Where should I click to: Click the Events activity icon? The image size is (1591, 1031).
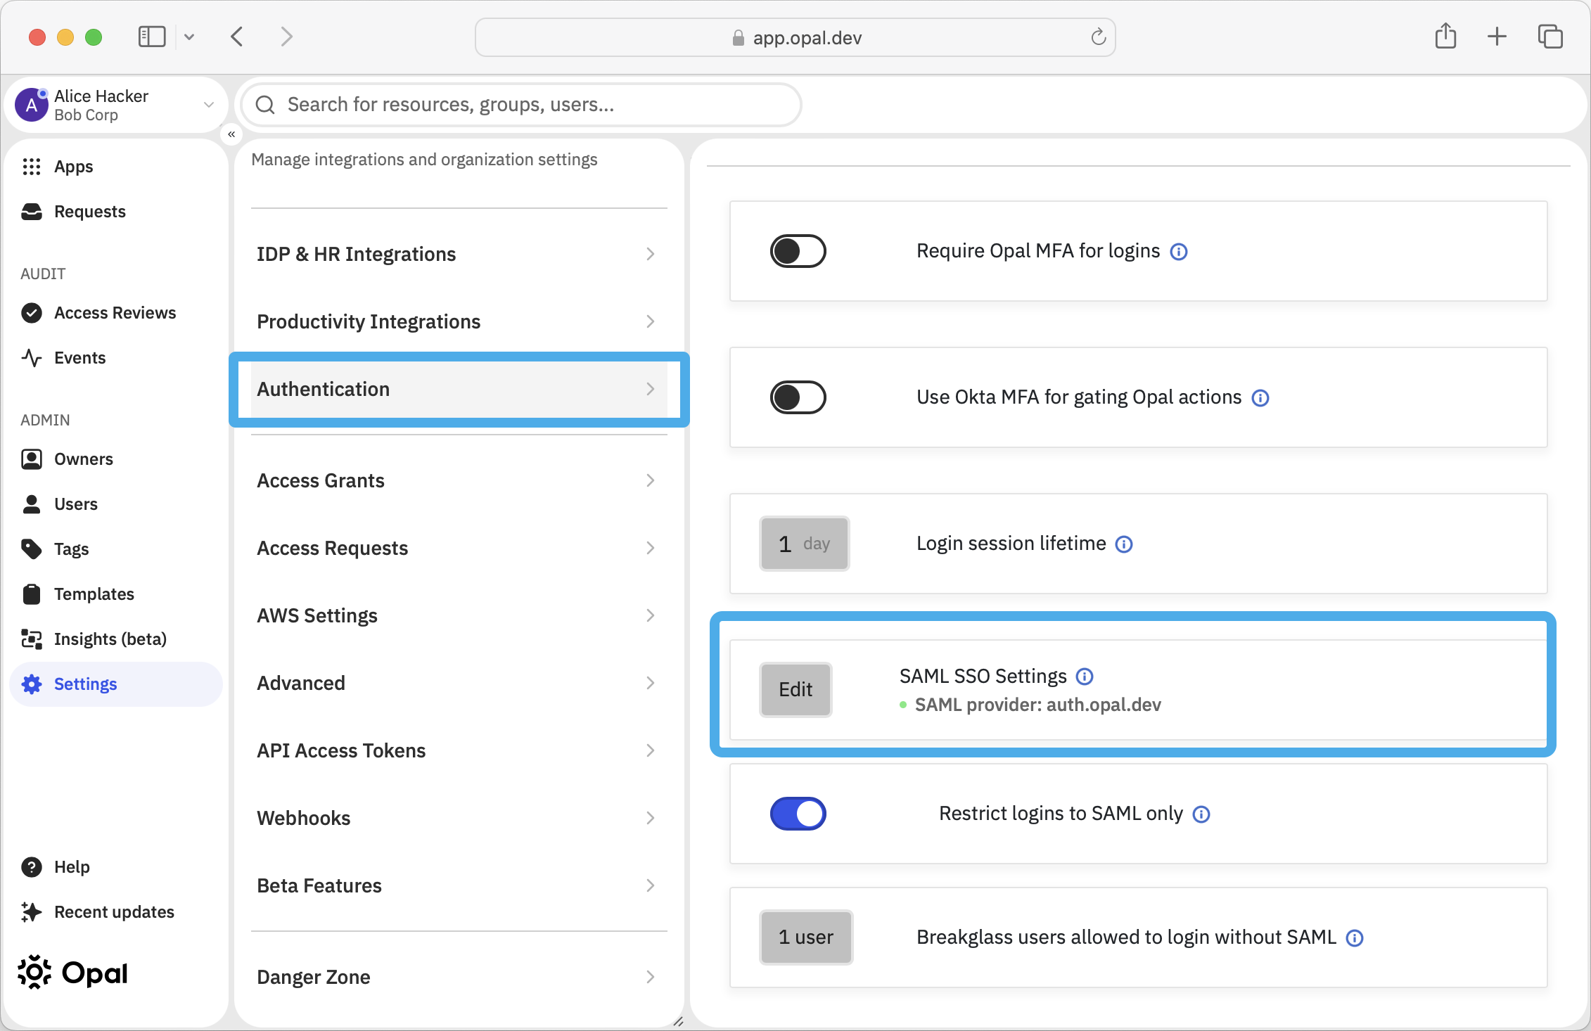tap(32, 358)
